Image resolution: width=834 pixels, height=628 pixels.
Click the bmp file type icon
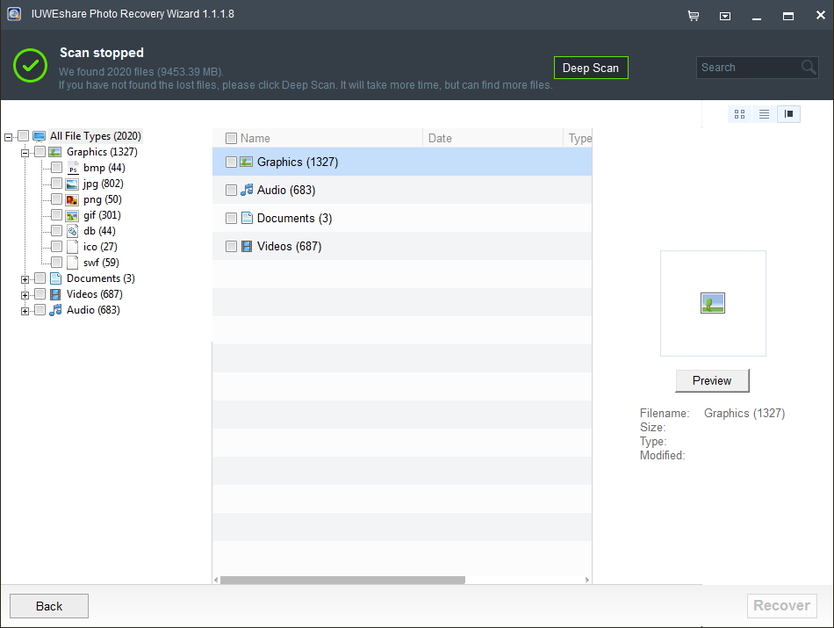pyautogui.click(x=72, y=168)
